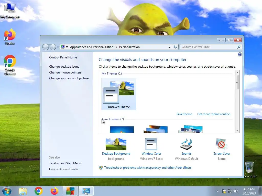Click the theme list scroll-up arrow
The image size is (262, 196).
pyautogui.click(x=237, y=72)
